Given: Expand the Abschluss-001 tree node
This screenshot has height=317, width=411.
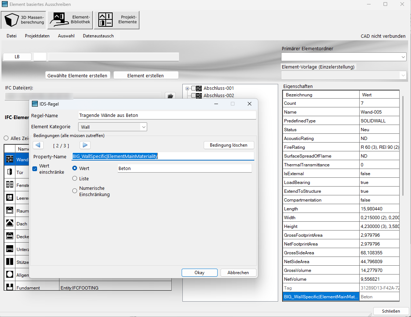Looking at the screenshot, I should tap(187, 88).
